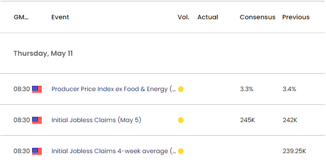The width and height of the screenshot is (326, 163).
Task: Click the 3.3% consensus value
Action: [x=247, y=89]
